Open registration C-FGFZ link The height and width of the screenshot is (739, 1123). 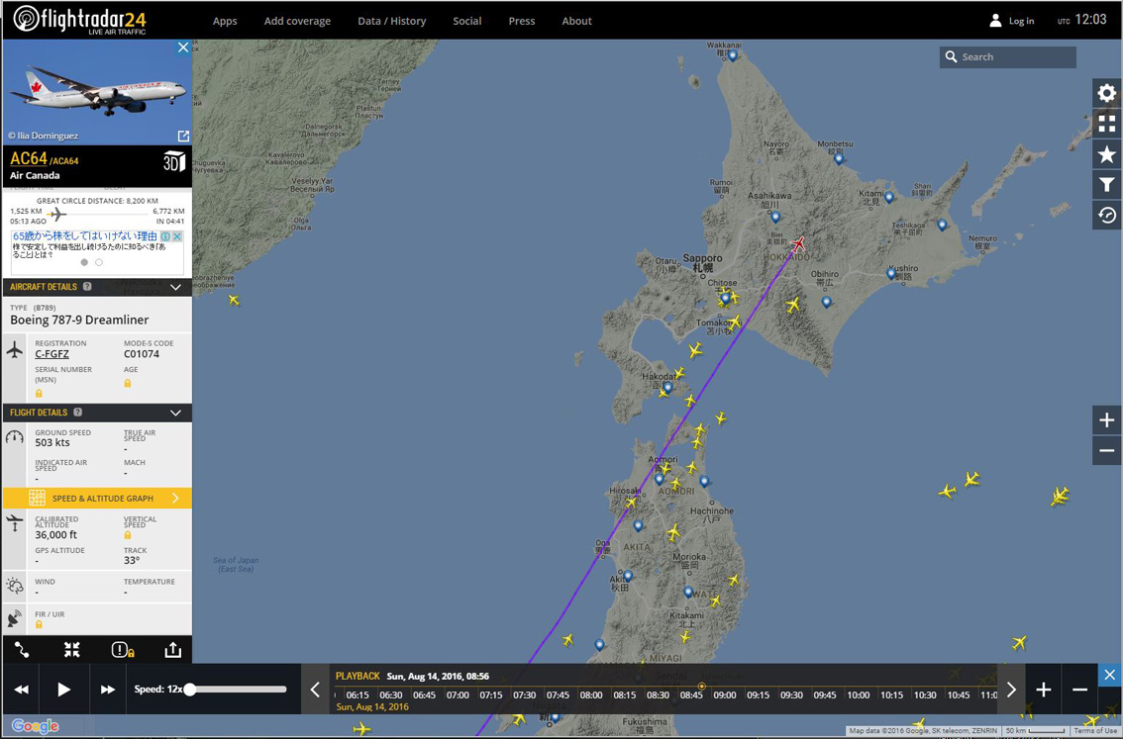pyautogui.click(x=52, y=354)
